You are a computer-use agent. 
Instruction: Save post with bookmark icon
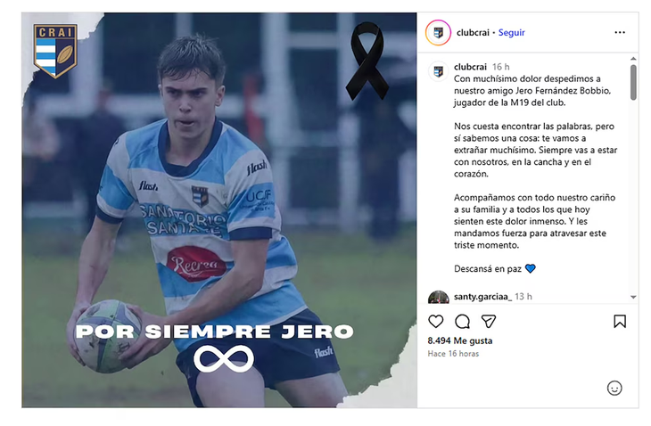click(x=620, y=321)
